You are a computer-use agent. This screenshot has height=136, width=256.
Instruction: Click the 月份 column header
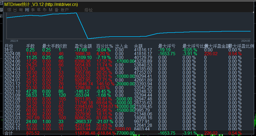click(x=9, y=46)
